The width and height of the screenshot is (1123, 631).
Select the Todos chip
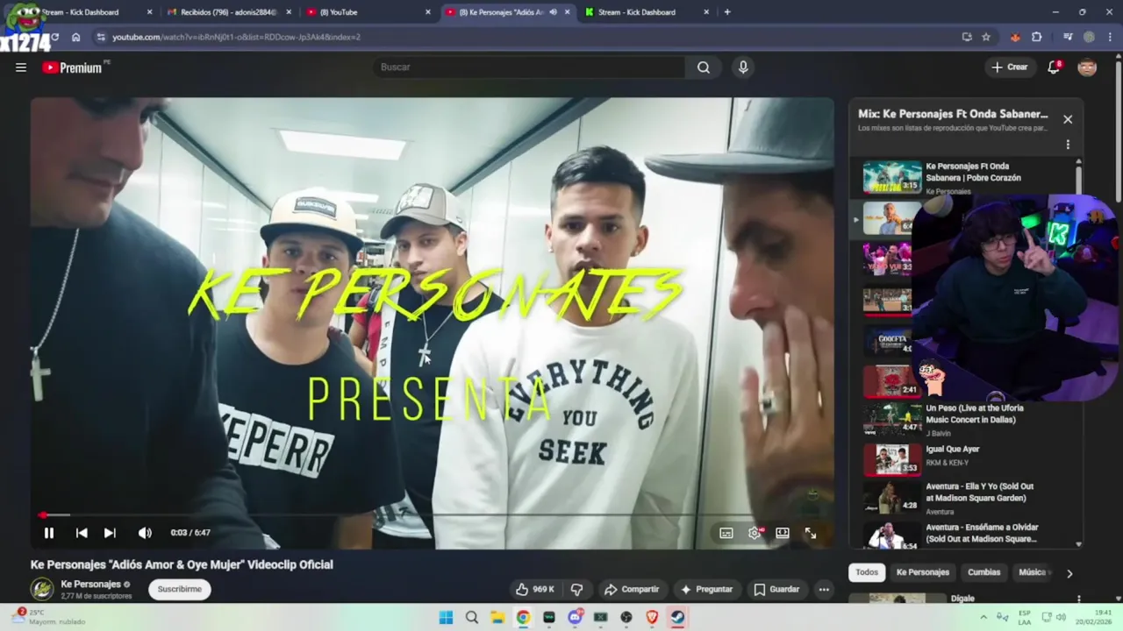point(867,572)
